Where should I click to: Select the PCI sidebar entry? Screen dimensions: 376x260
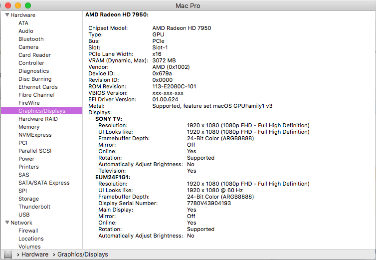tap(23, 143)
